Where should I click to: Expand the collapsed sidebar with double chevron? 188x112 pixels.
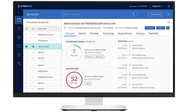[x=19, y=12]
